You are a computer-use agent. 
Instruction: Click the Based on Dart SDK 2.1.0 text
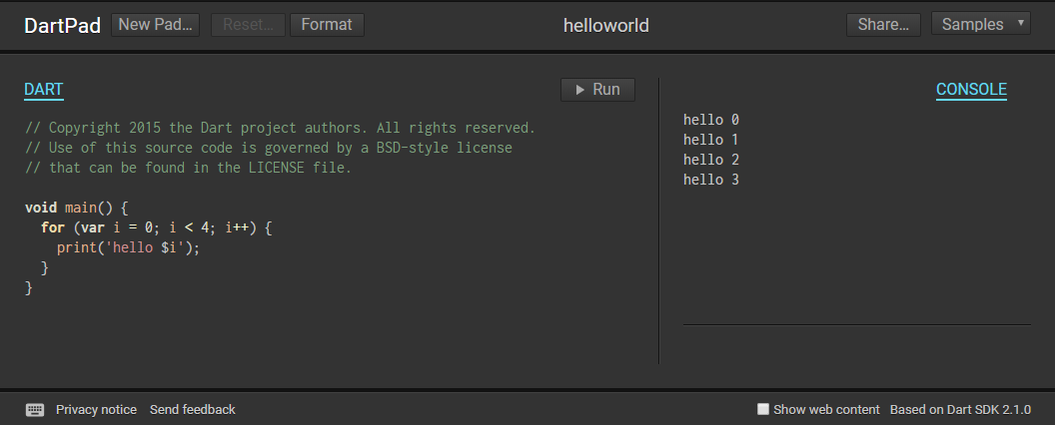(960, 409)
